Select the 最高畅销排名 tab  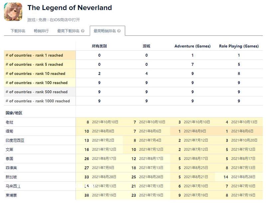(x=105, y=31)
